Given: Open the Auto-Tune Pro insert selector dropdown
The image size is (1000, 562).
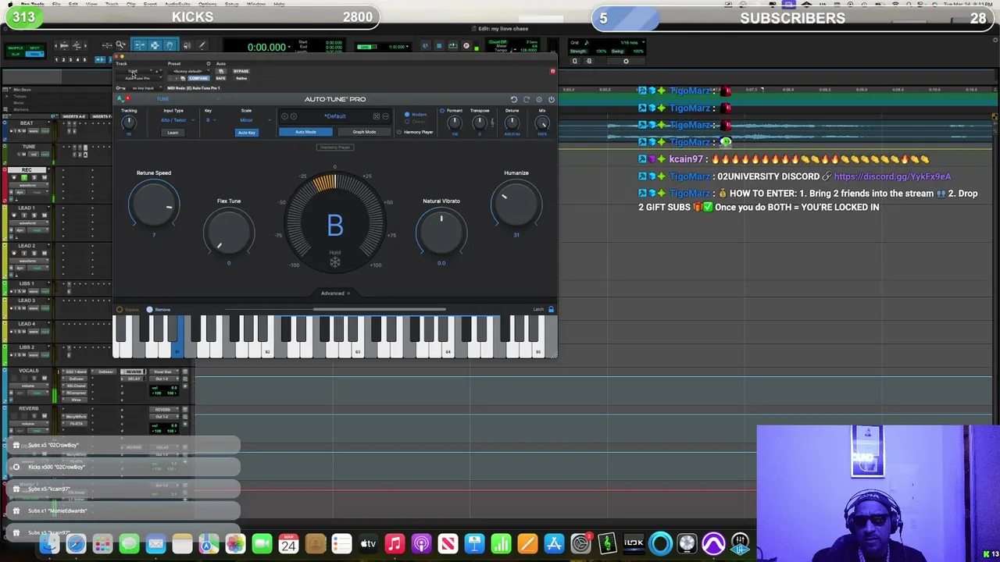Looking at the screenshot, I should pyautogui.click(x=138, y=78).
